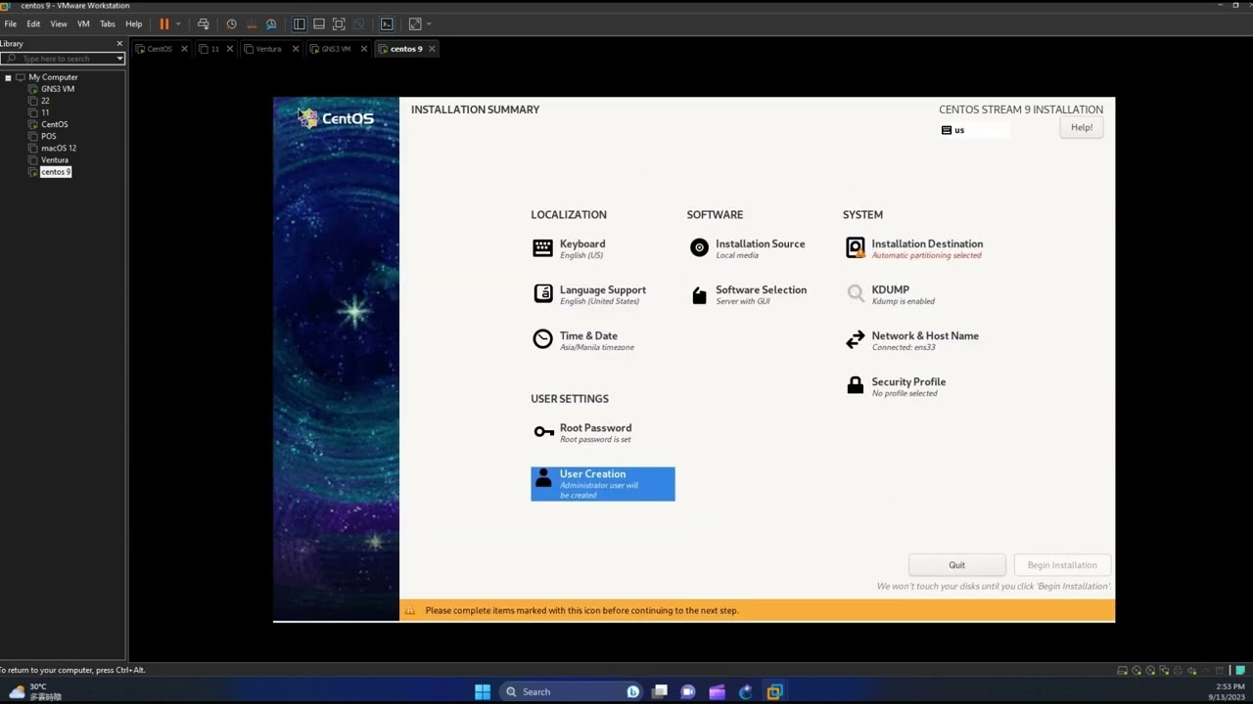Open the snapshot manager toolbar icon
1253x704 pixels.
pyautogui.click(x=271, y=23)
